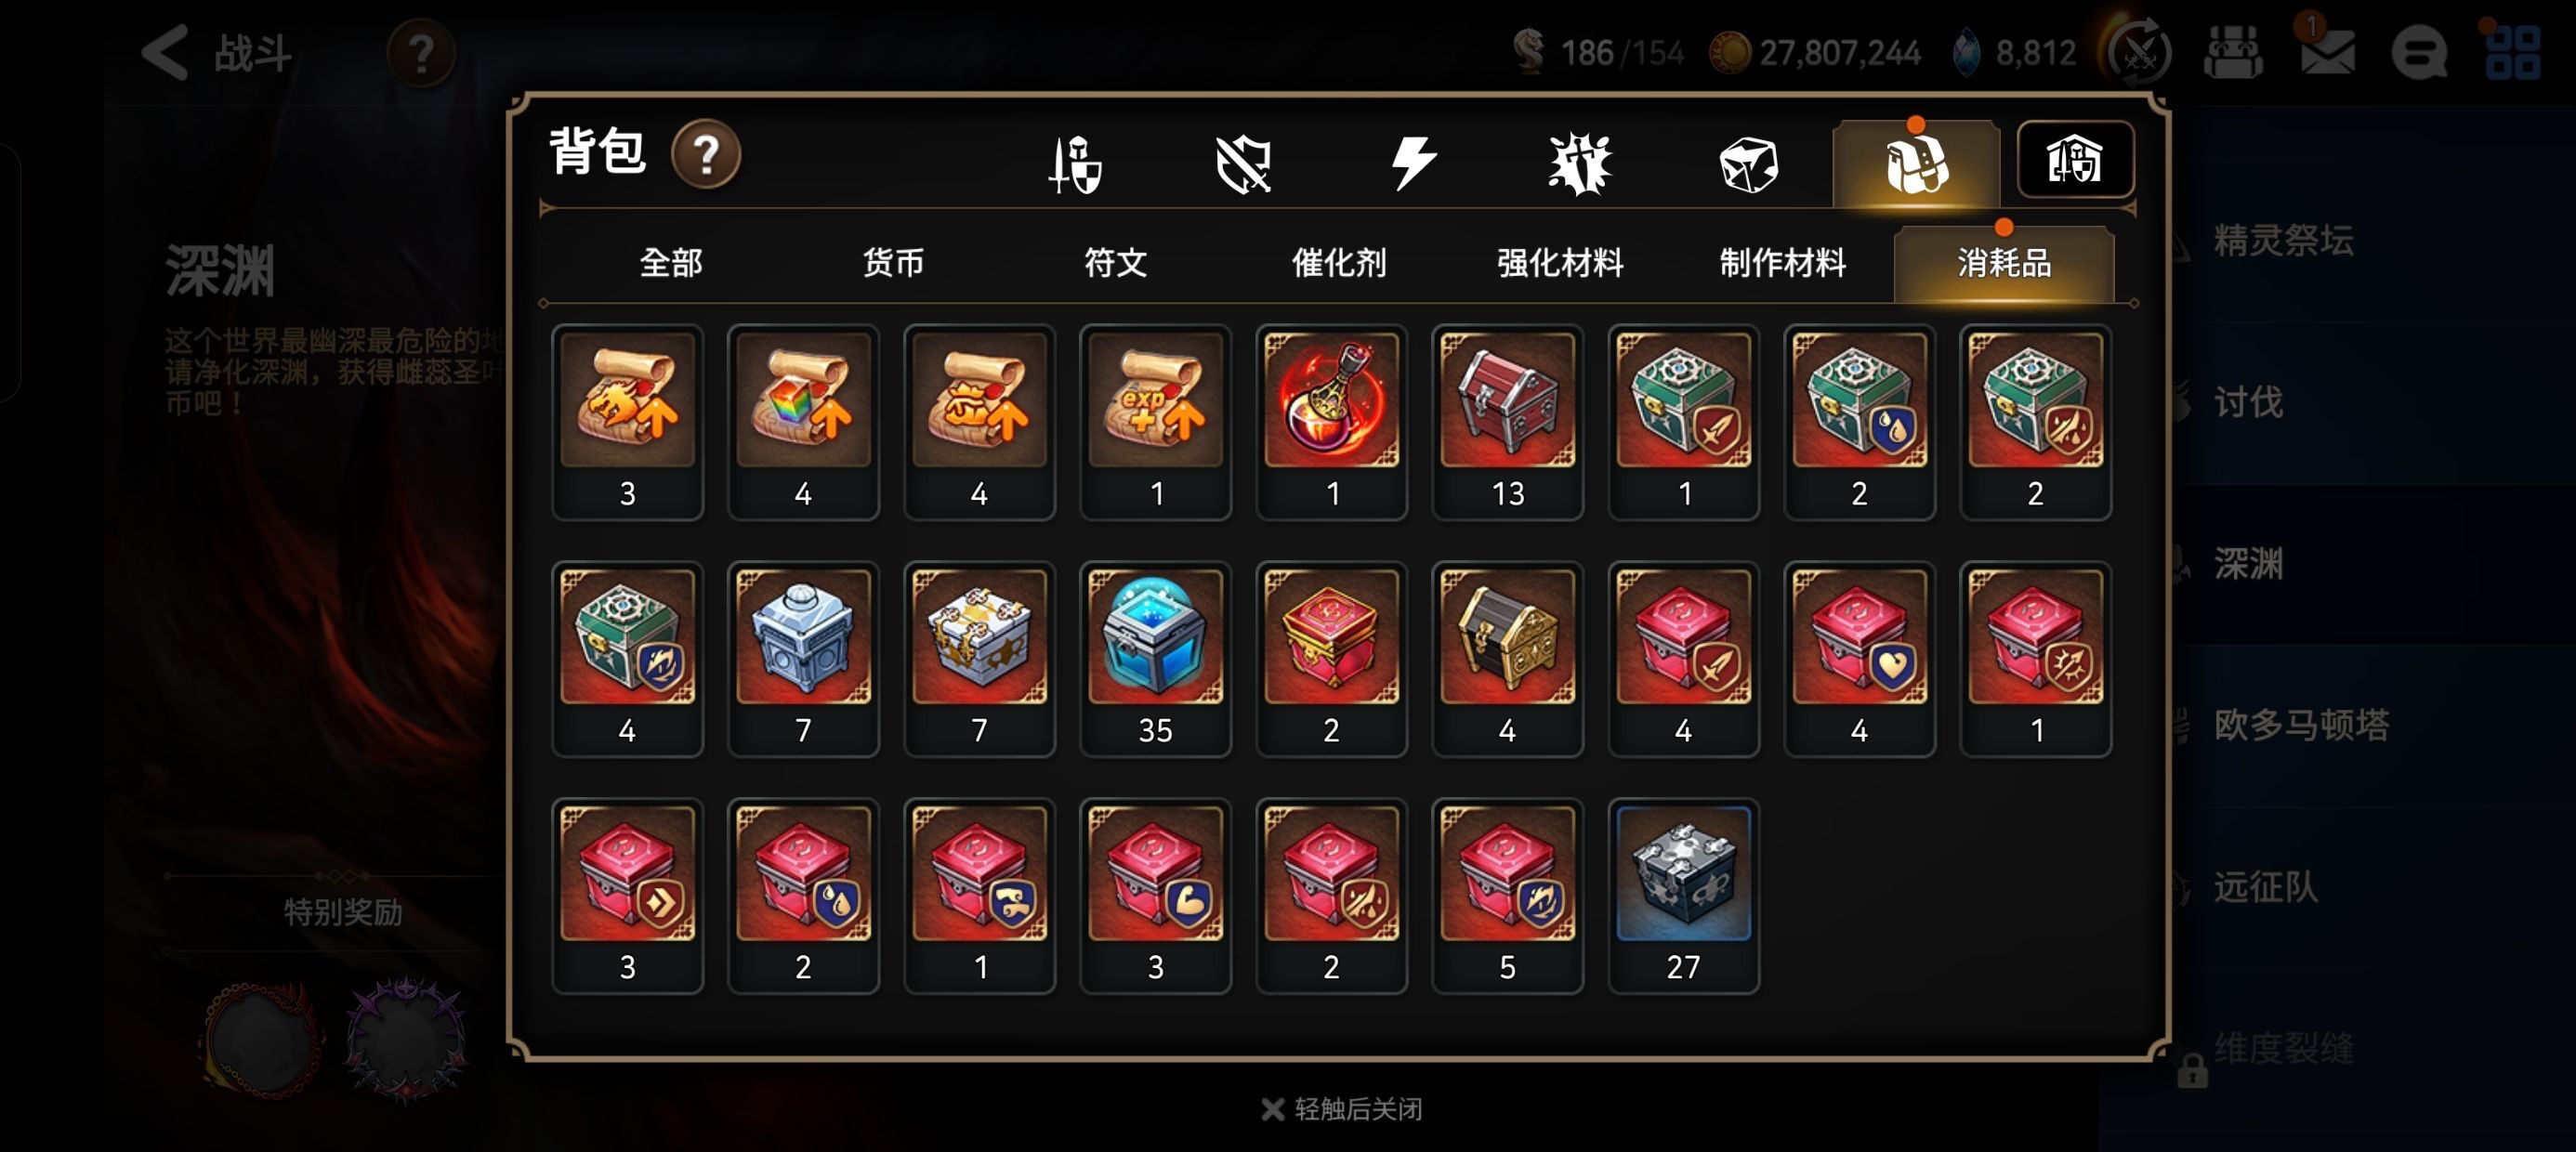Open the backpack help question mark
Screen dimensions: 2576x1152
click(x=706, y=155)
